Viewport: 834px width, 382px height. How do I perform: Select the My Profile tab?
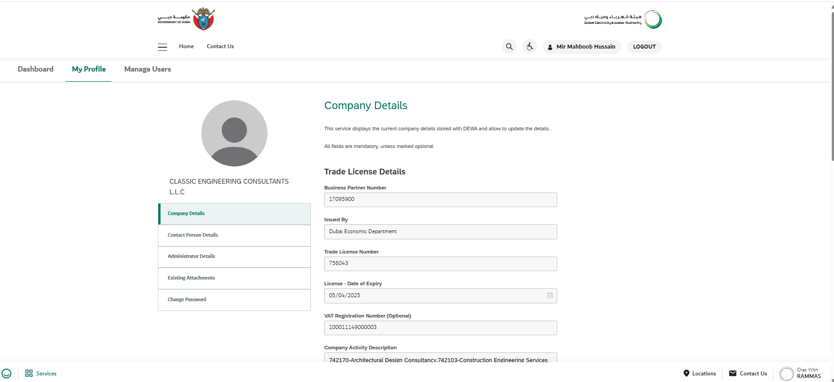pos(88,69)
